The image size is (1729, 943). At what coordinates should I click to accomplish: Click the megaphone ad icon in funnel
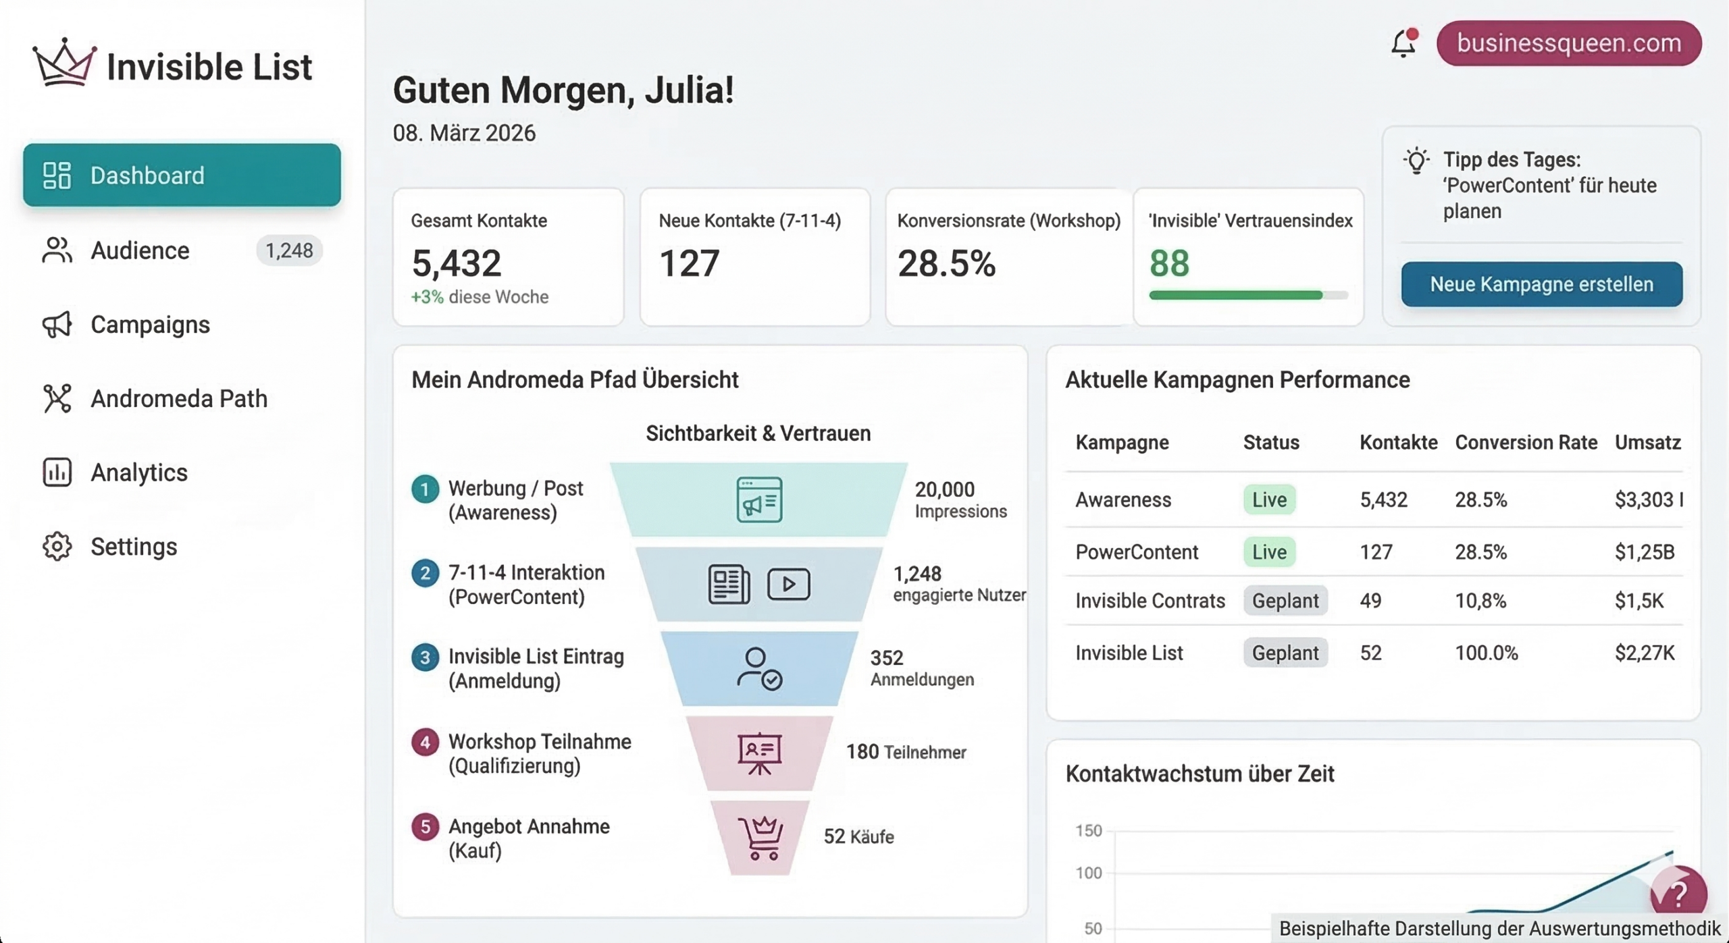coord(759,500)
